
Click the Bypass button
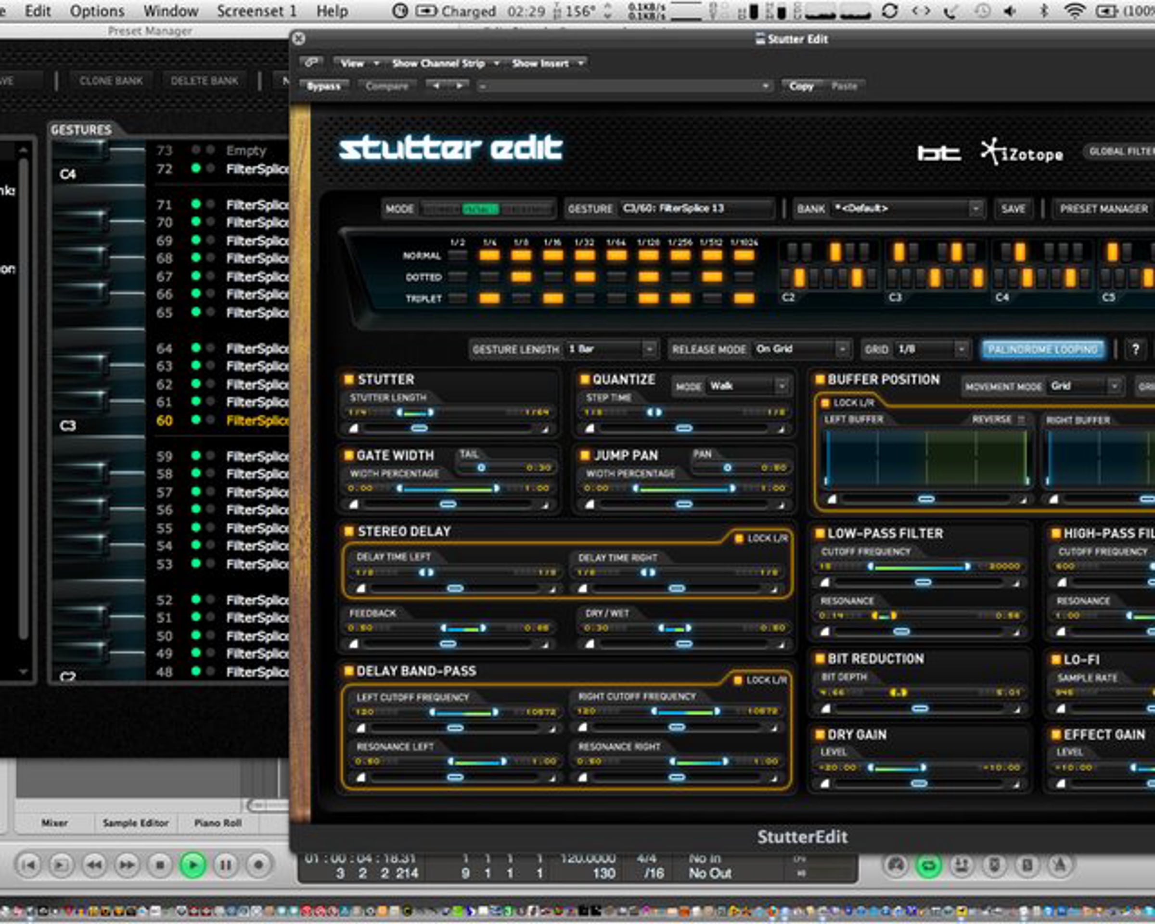[324, 86]
